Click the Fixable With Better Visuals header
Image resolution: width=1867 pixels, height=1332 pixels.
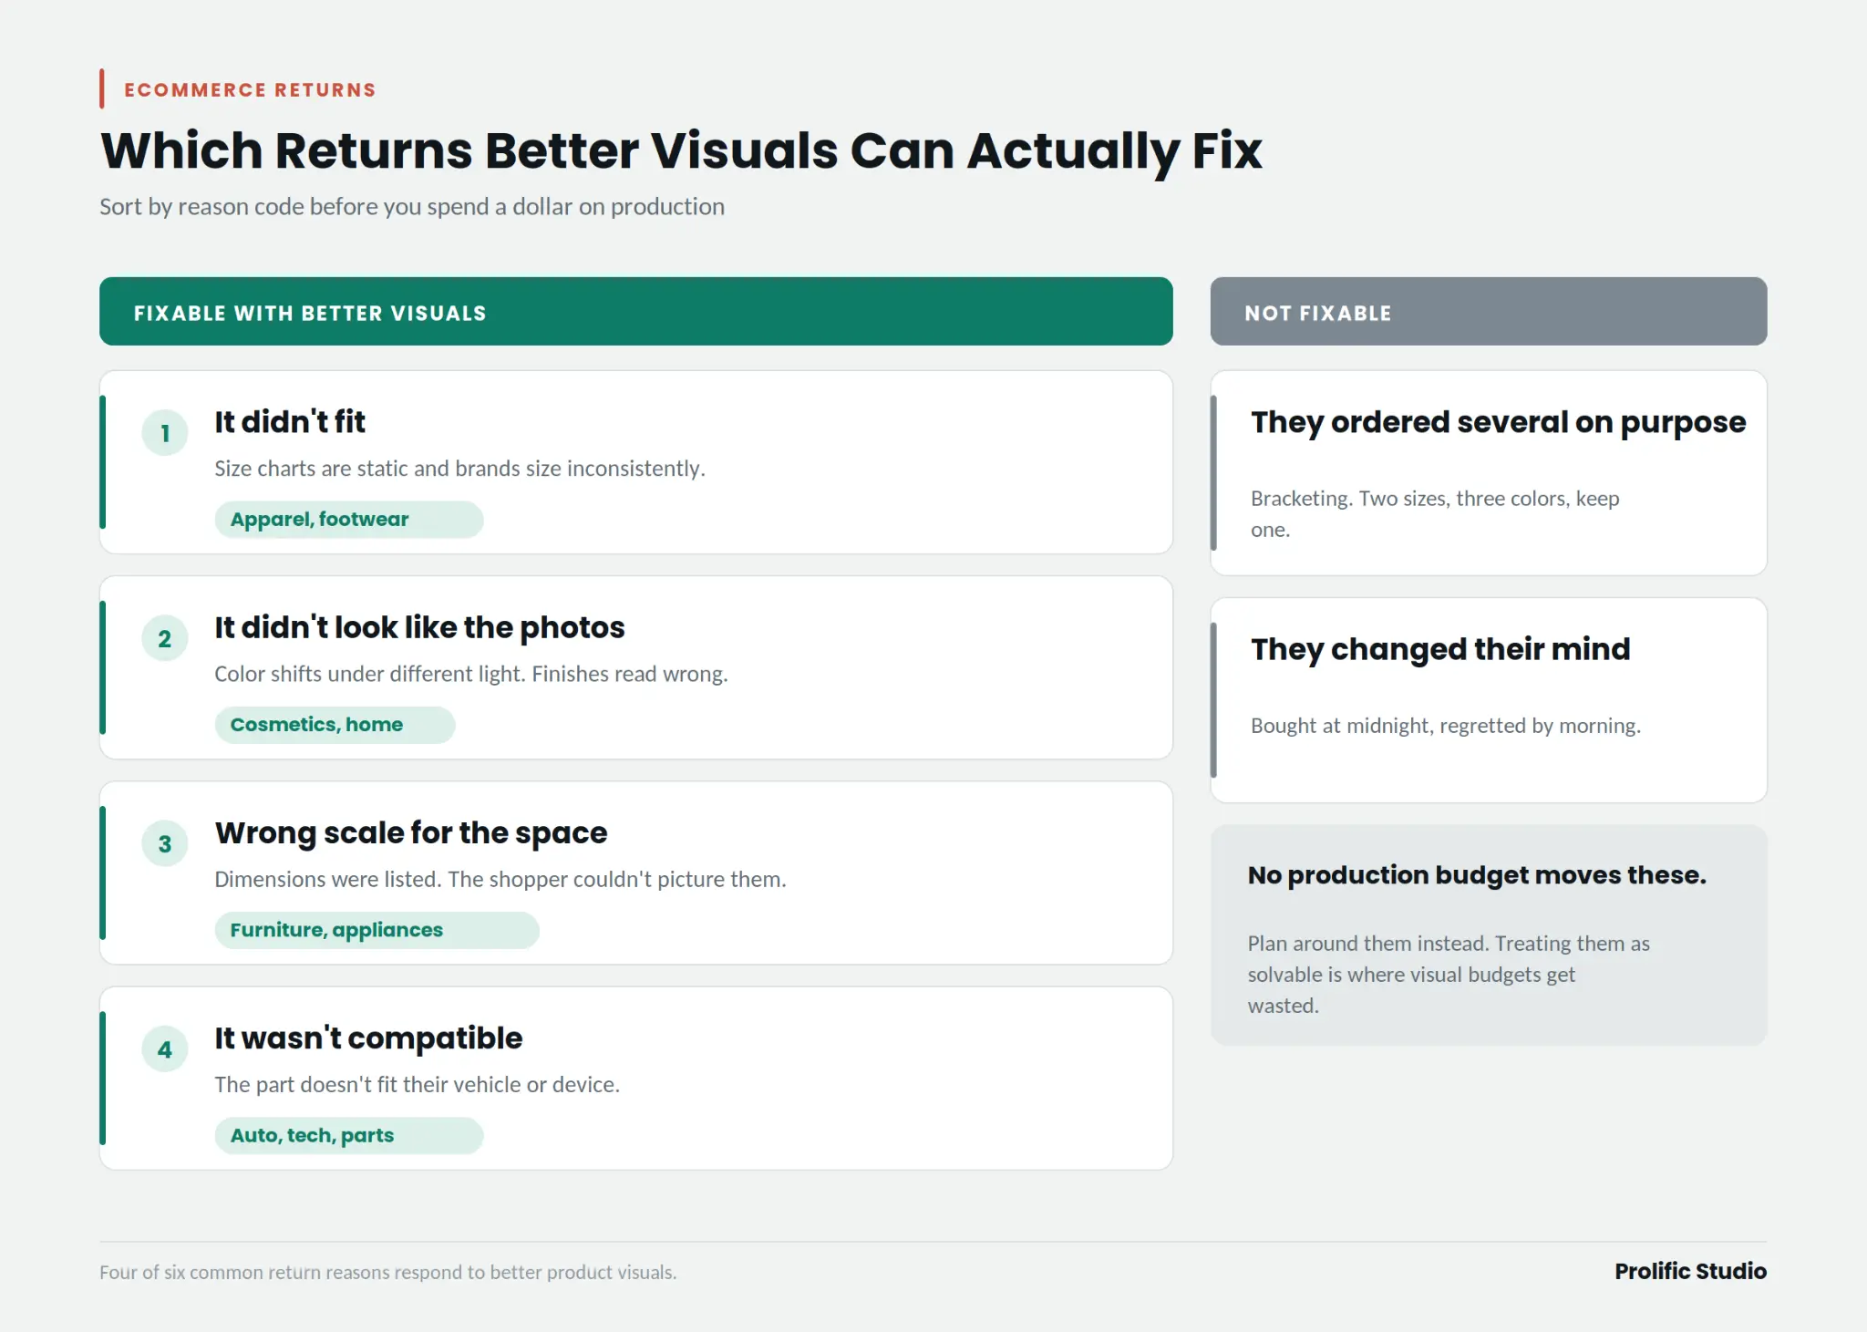pos(636,312)
